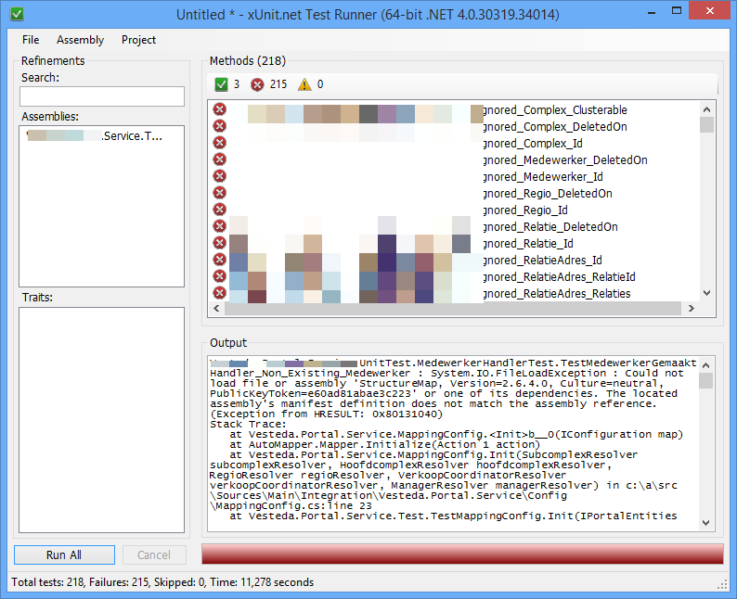This screenshot has height=599, width=737.
Task: Click the failed icon beside Complex_DeletedOn test
Action: point(220,126)
